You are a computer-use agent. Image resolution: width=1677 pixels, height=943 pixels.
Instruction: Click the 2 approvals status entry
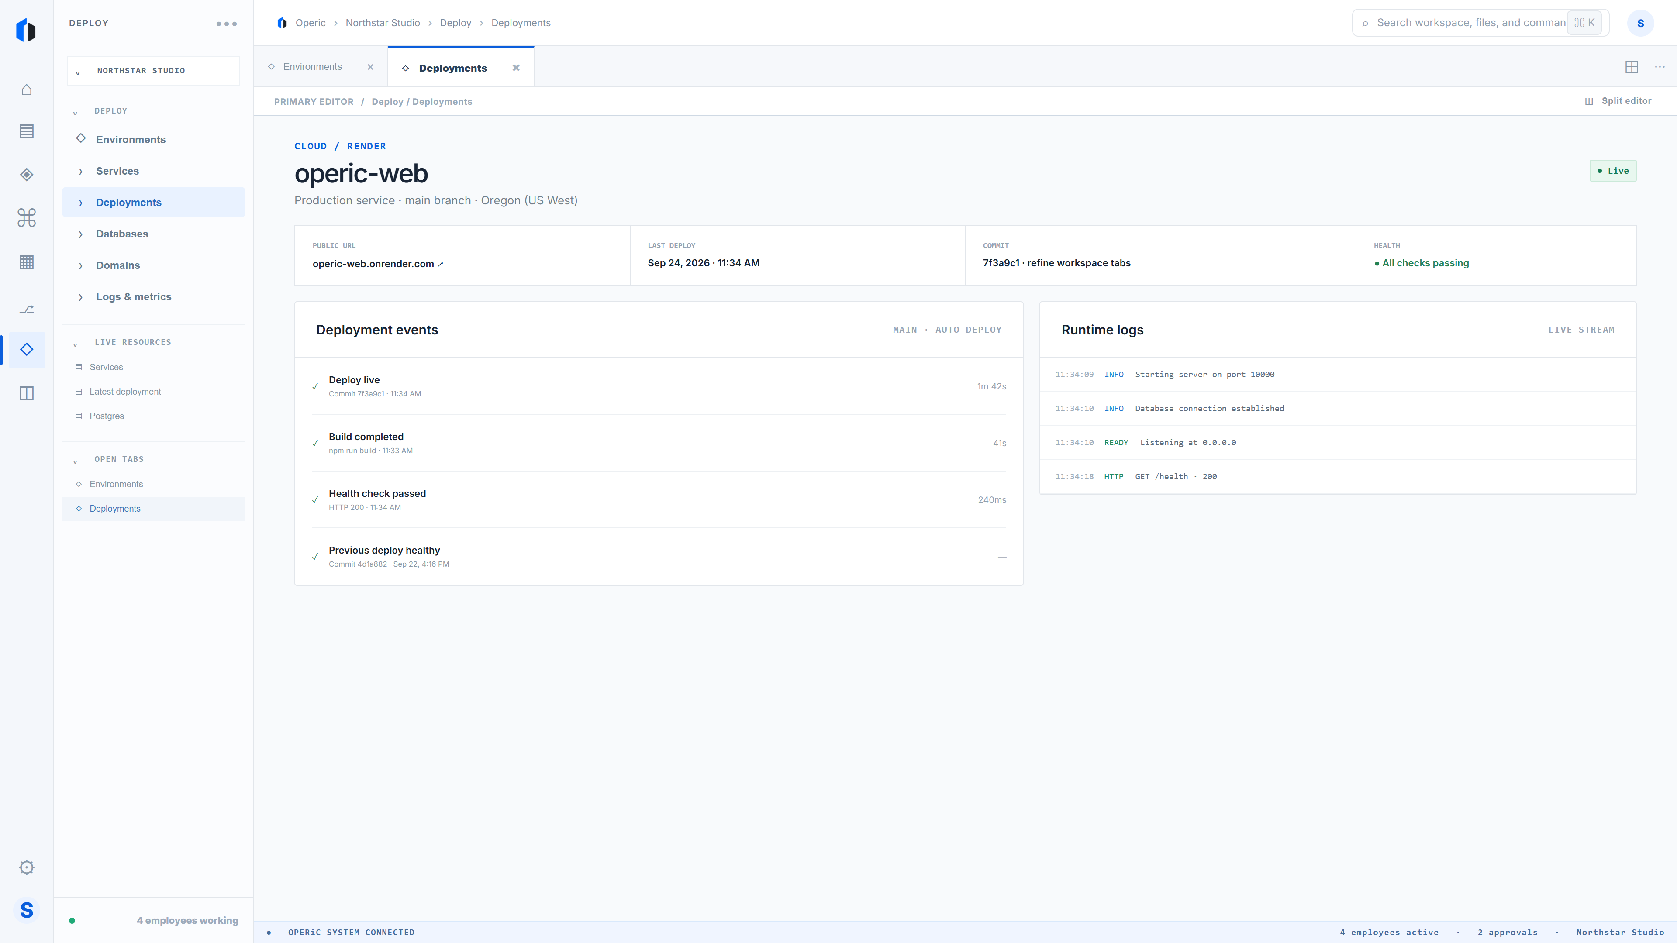pos(1508,933)
